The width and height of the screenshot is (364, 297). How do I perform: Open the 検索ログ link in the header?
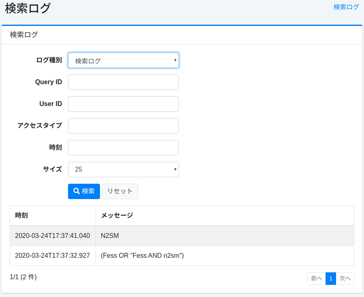pos(346,7)
